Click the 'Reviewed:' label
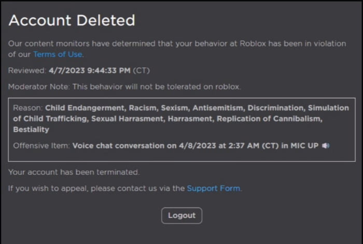The height and width of the screenshot is (244, 363). pyautogui.click(x=27, y=70)
